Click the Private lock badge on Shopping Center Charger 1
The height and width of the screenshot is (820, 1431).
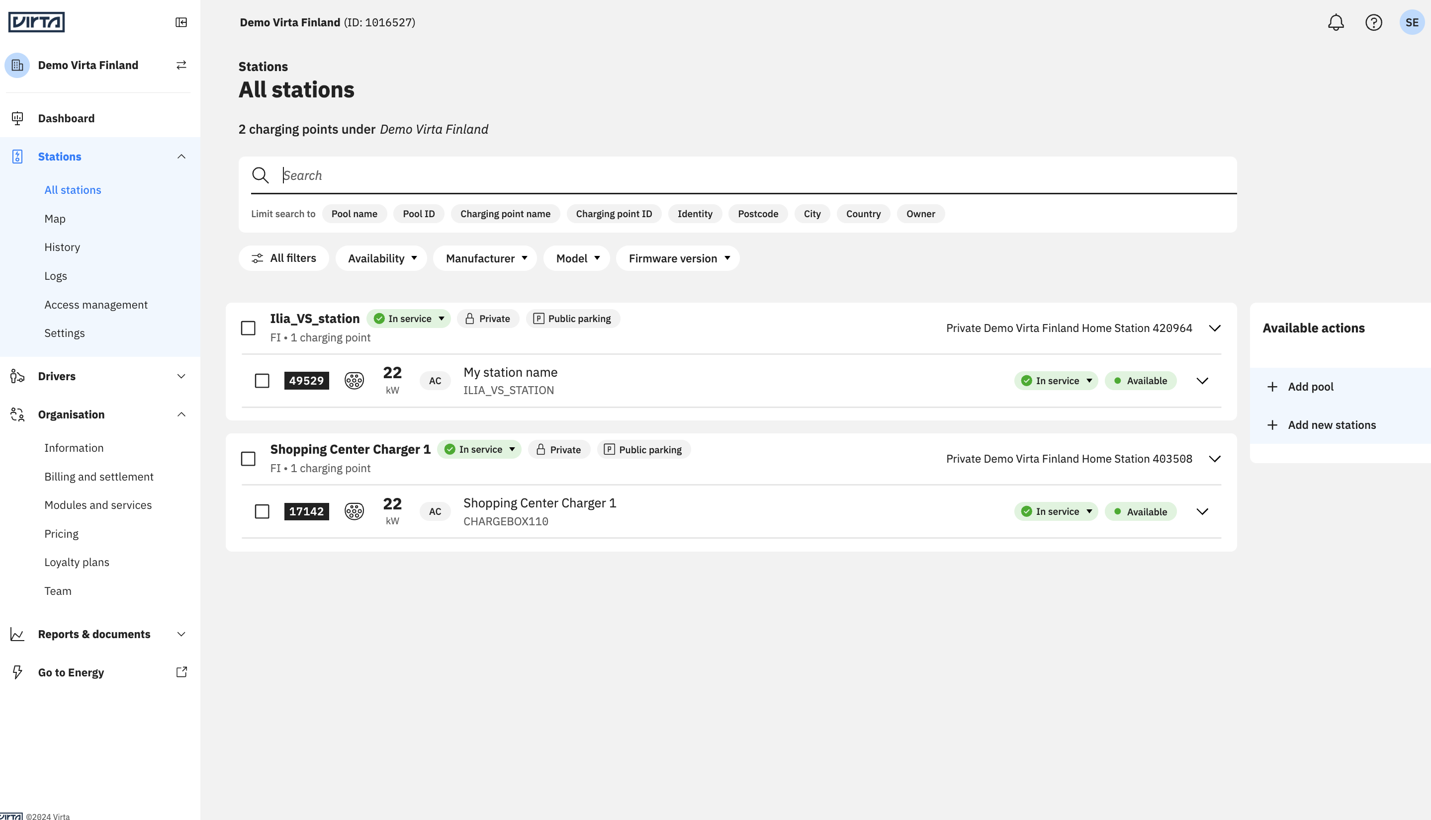559,449
